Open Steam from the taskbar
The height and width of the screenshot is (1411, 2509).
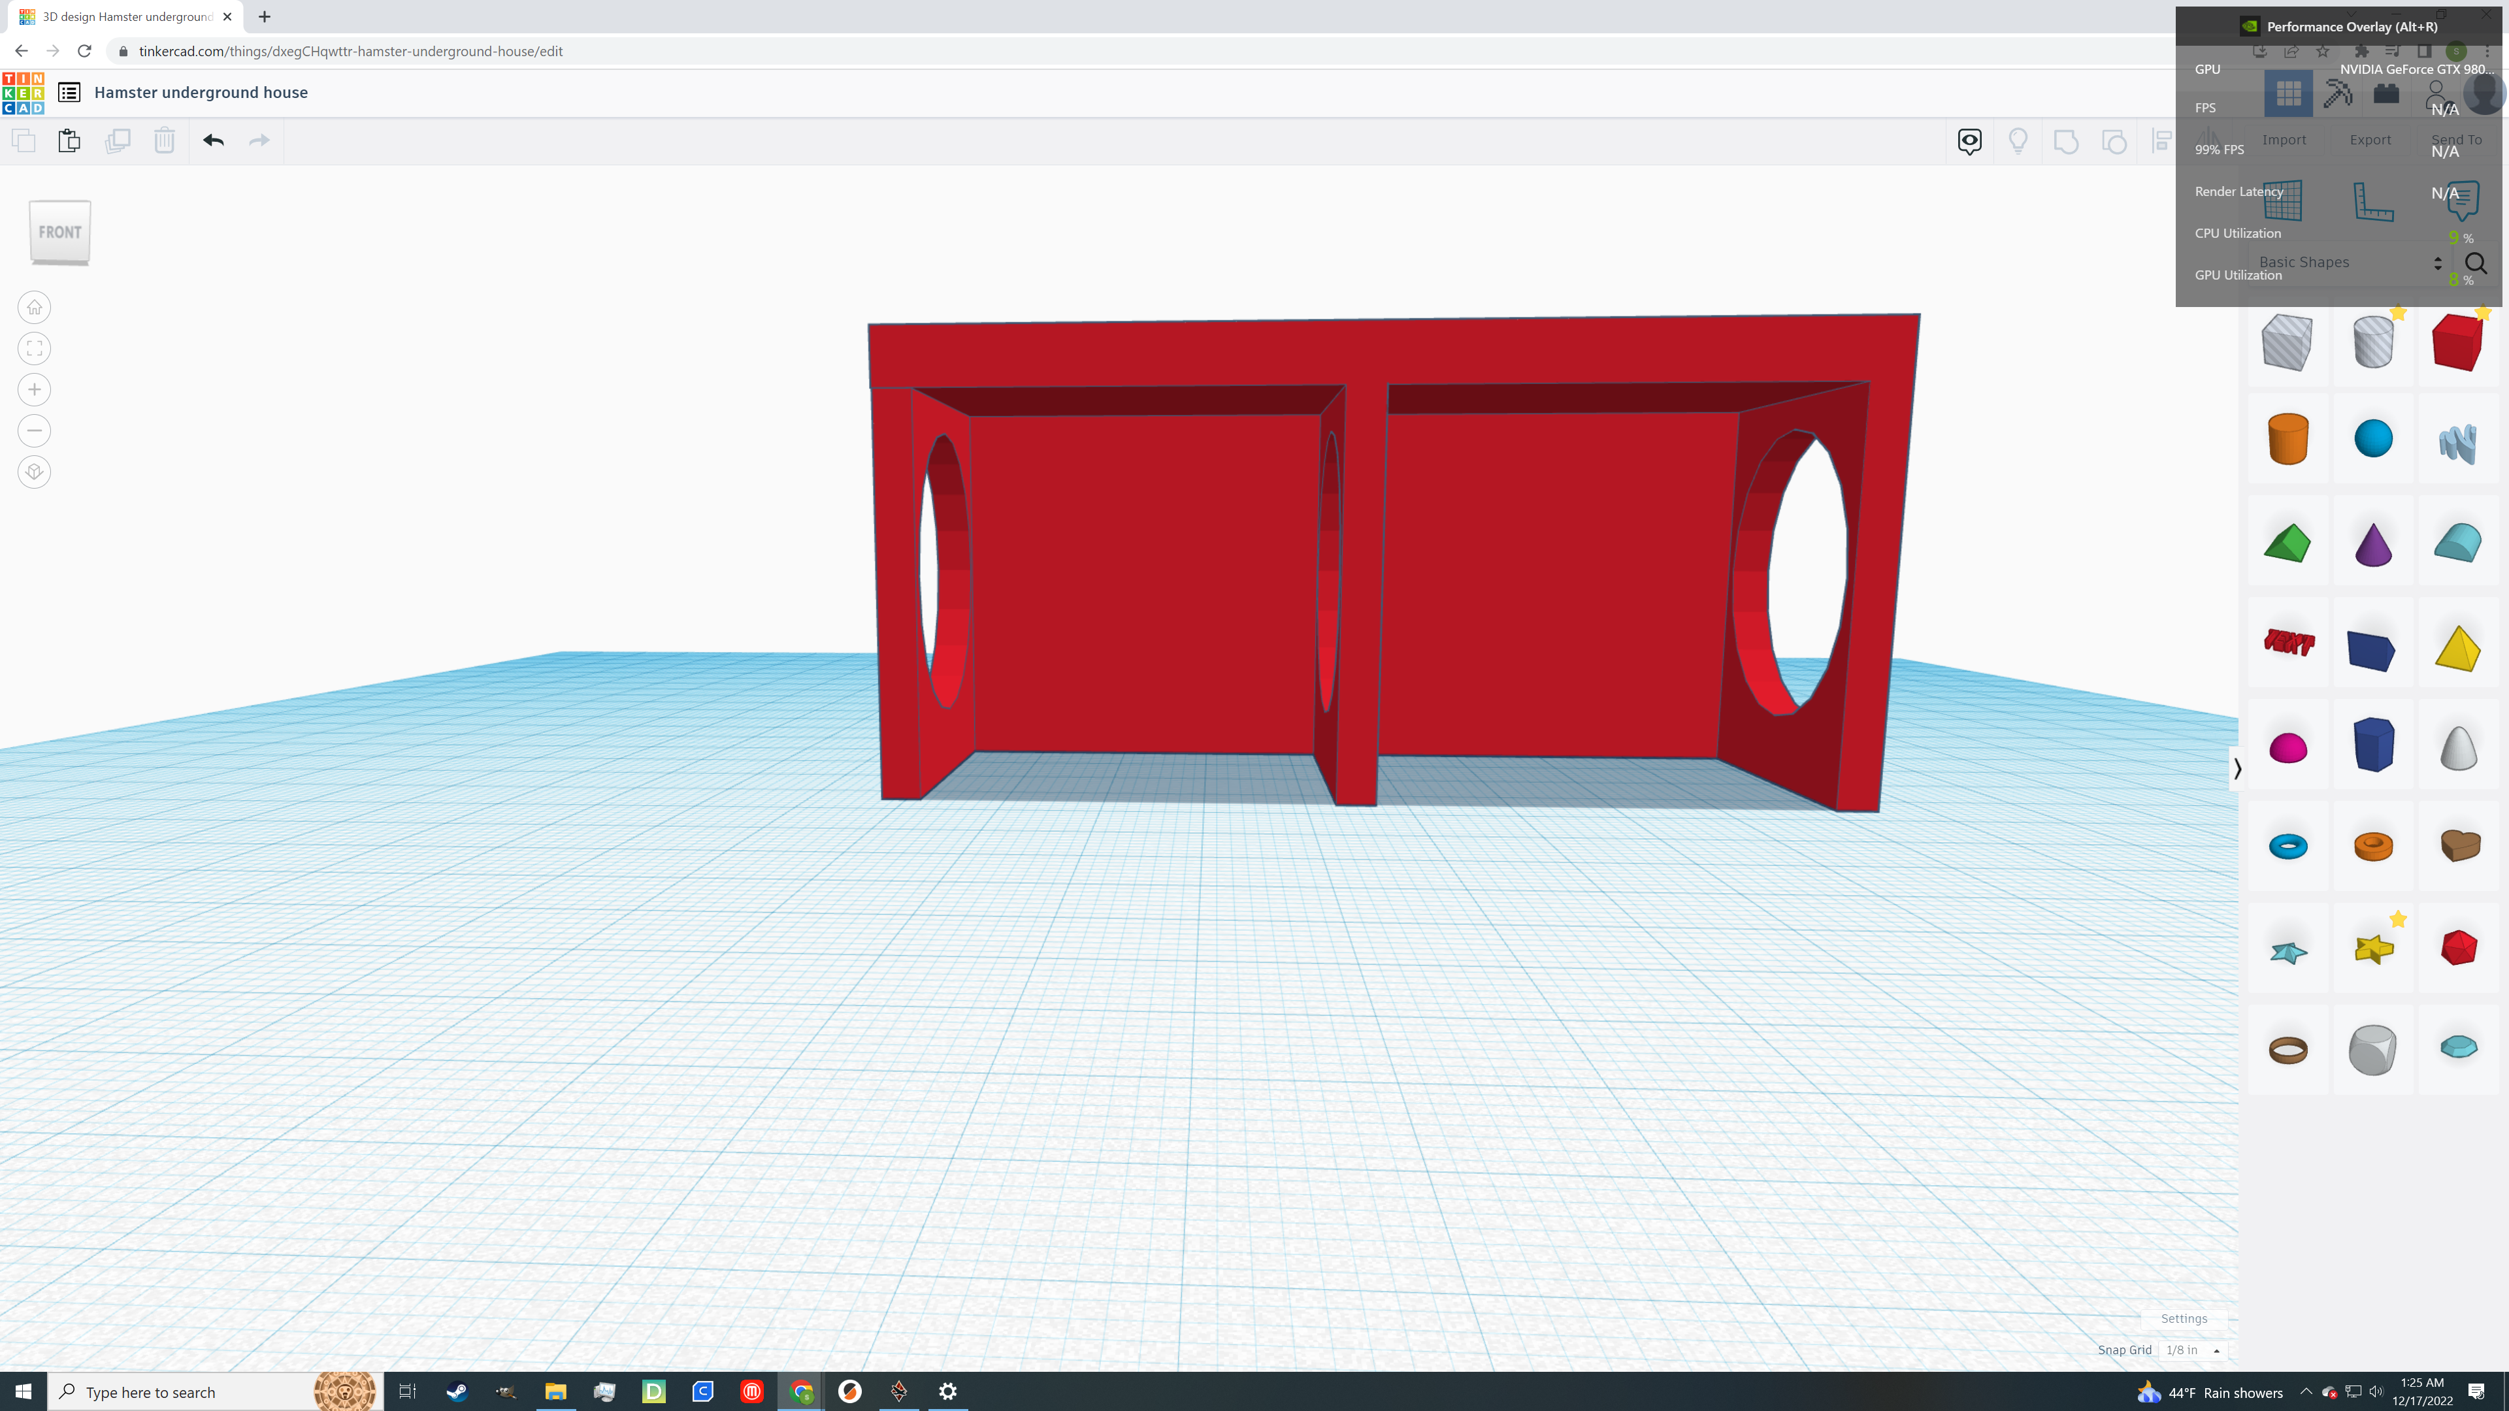tap(457, 1391)
